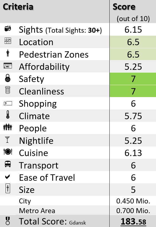Select the trash can Cleanliness icon
This screenshot has height=227, width=156.
tap(8, 90)
